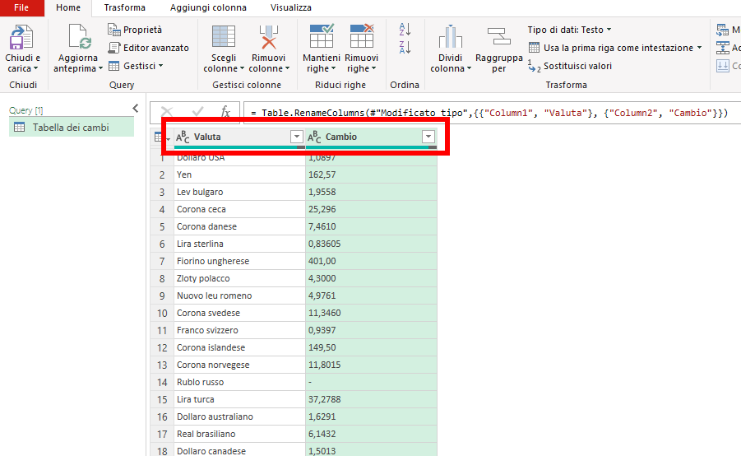741x456 pixels.
Task: Select the Yen cell
Action: pos(239,174)
